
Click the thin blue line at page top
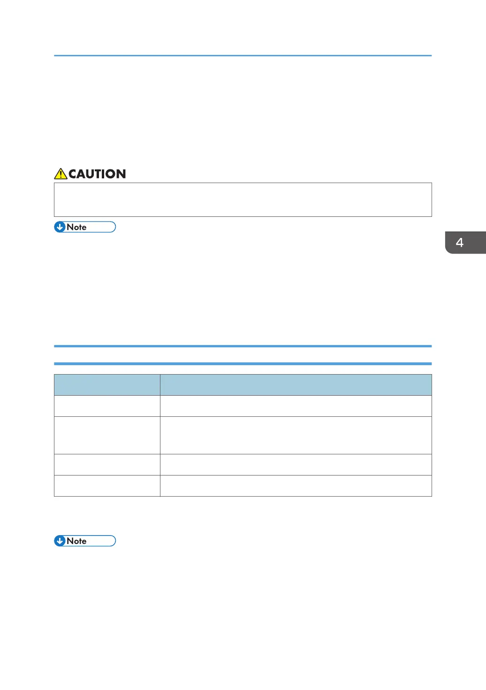(243, 55)
